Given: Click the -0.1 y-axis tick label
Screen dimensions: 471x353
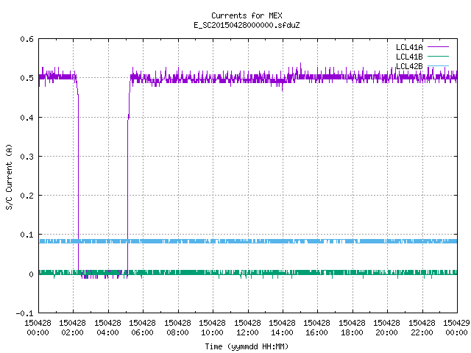Looking at the screenshot, I should pos(24,313).
